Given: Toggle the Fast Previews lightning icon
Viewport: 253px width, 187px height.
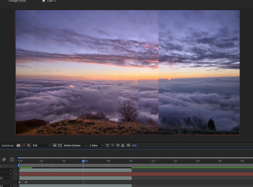Looking at the screenshot, I should point(113,146).
